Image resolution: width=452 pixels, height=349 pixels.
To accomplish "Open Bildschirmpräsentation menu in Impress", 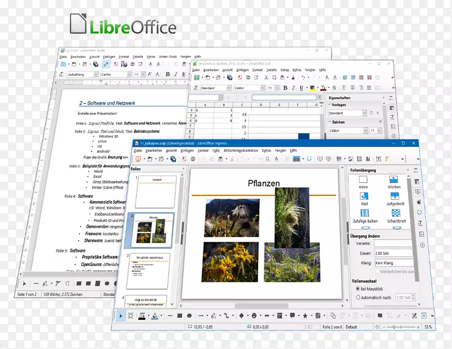I will click(x=241, y=151).
